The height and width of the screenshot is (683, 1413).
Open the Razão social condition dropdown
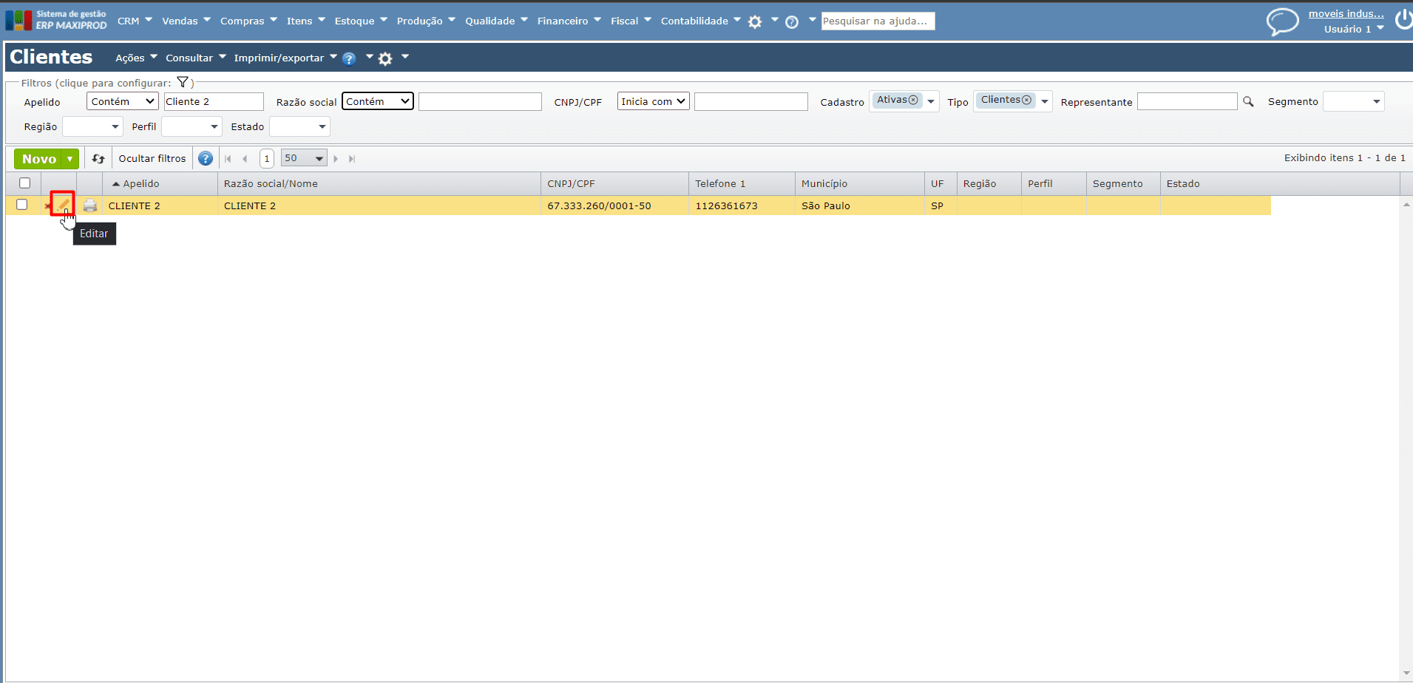click(377, 101)
